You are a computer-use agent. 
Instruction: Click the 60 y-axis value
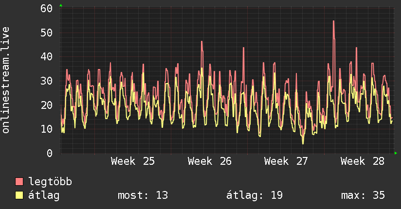click(x=47, y=8)
